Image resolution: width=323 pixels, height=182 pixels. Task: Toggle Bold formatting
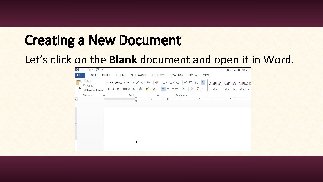coord(109,89)
